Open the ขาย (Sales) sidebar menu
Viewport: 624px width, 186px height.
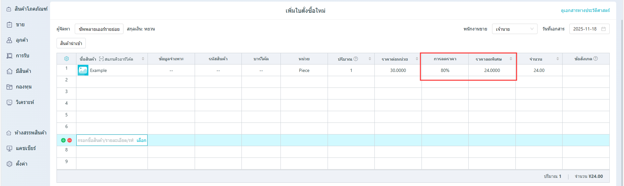click(x=20, y=25)
